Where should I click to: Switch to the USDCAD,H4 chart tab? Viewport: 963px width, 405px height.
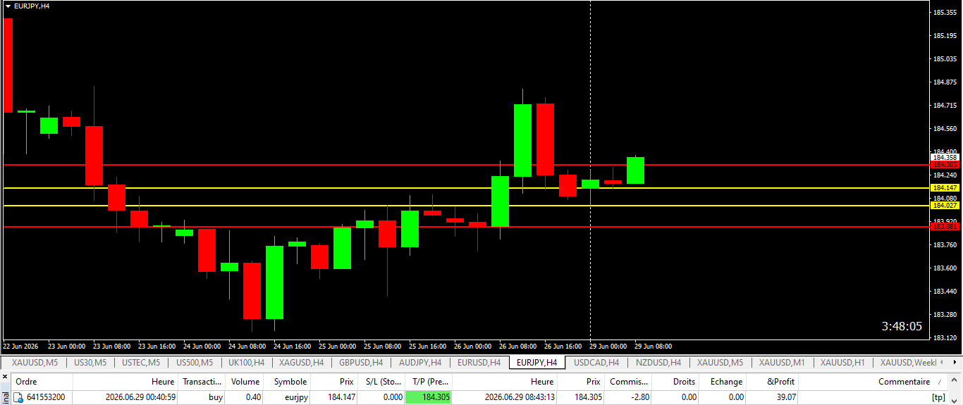tap(596, 363)
